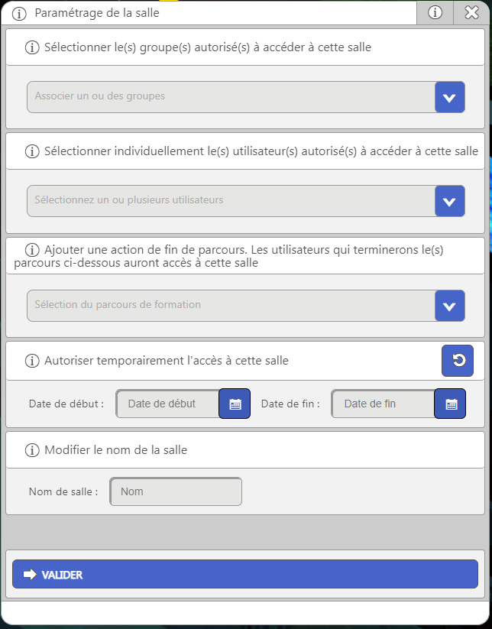Viewport: 492px width, 629px height.
Task: Click info icon next to 'Autoriser temporairement'
Action: point(32,361)
